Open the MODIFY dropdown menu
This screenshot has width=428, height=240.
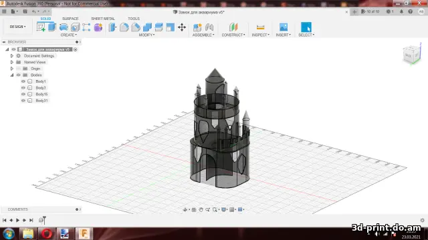[x=146, y=35]
